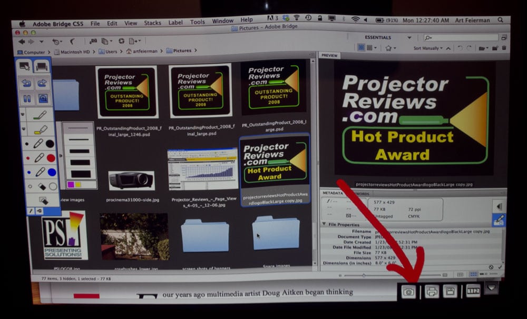The image size is (527, 319).
Task: Open the Label menu
Action: coord(175,23)
